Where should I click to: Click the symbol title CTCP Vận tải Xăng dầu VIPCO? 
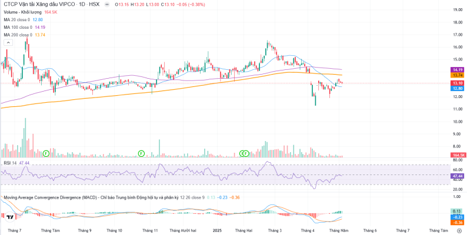pyautogui.click(x=39, y=5)
